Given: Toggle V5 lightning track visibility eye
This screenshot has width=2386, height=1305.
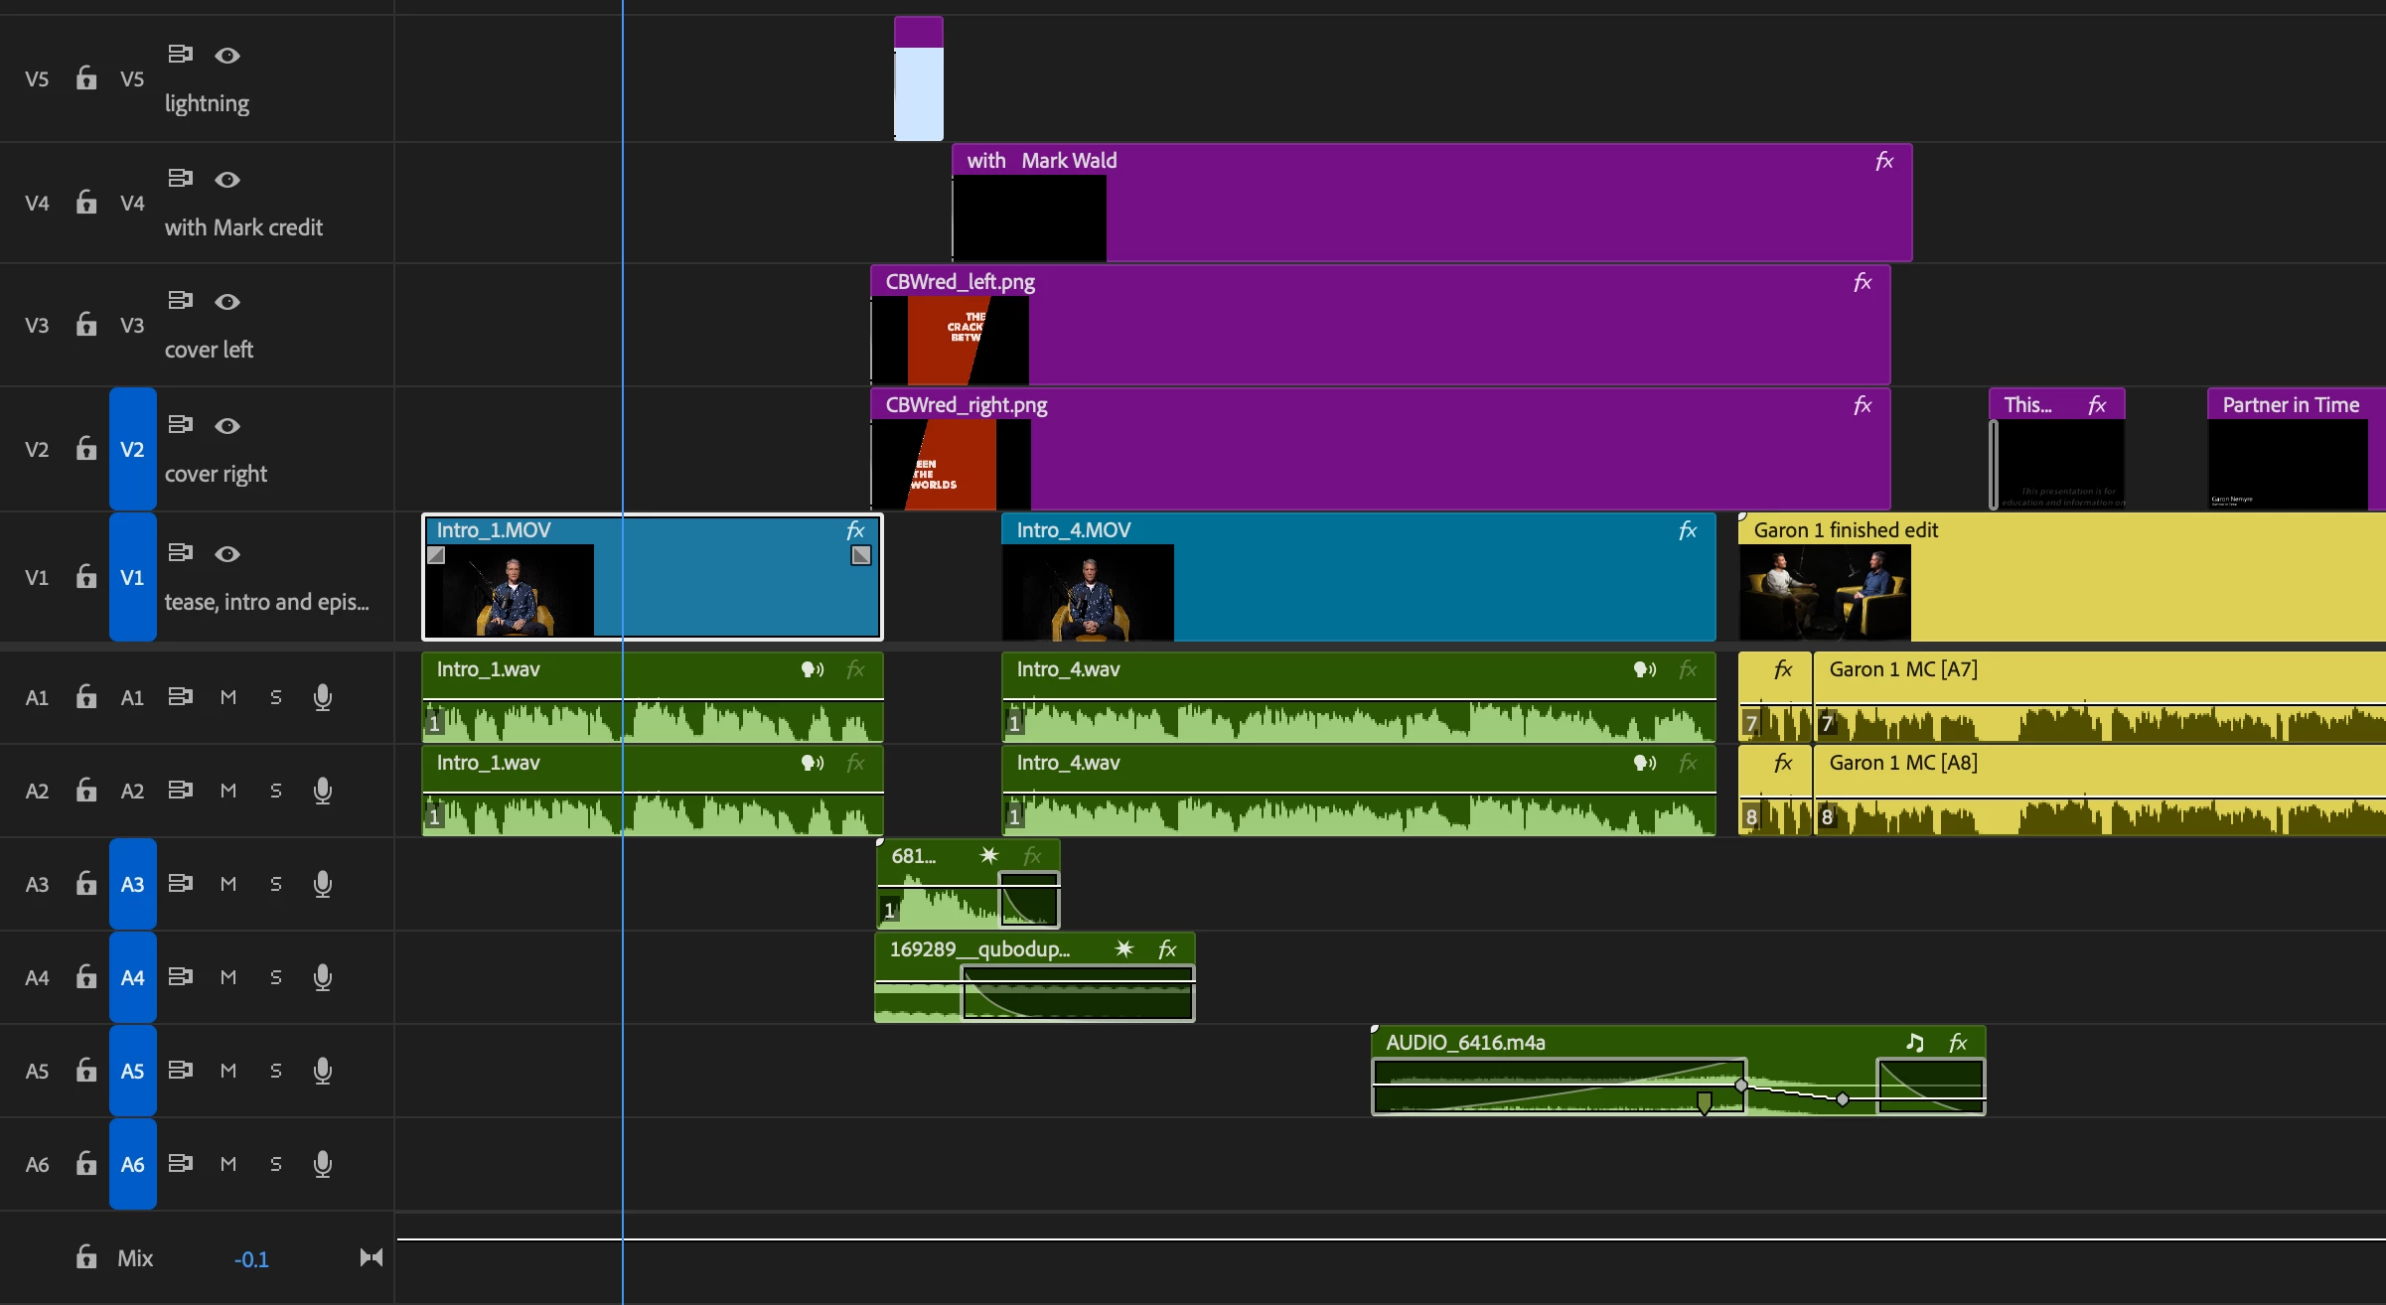Looking at the screenshot, I should pyautogui.click(x=227, y=56).
